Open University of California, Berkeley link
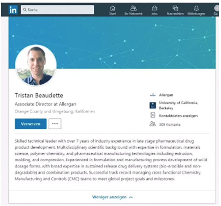Screen dimensions: 221x206 pos(178,105)
